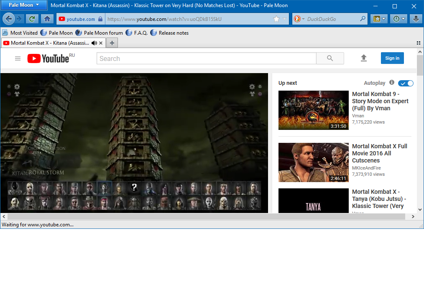
Task: Go back to the previous page
Action: coord(9,19)
